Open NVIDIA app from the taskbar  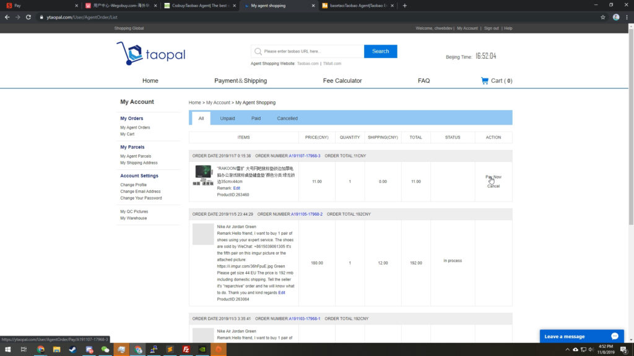point(202,350)
